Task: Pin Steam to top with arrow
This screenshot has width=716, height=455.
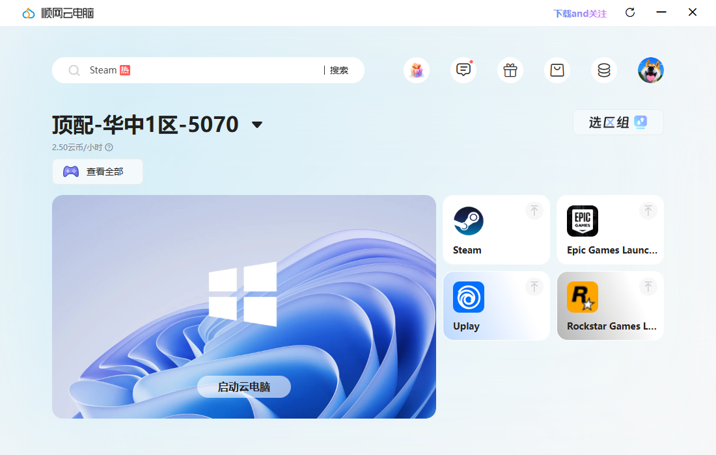Action: pyautogui.click(x=534, y=211)
